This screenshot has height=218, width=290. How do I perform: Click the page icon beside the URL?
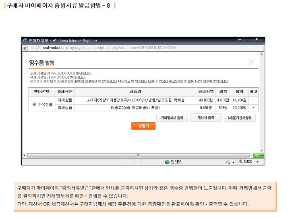coord(25,48)
